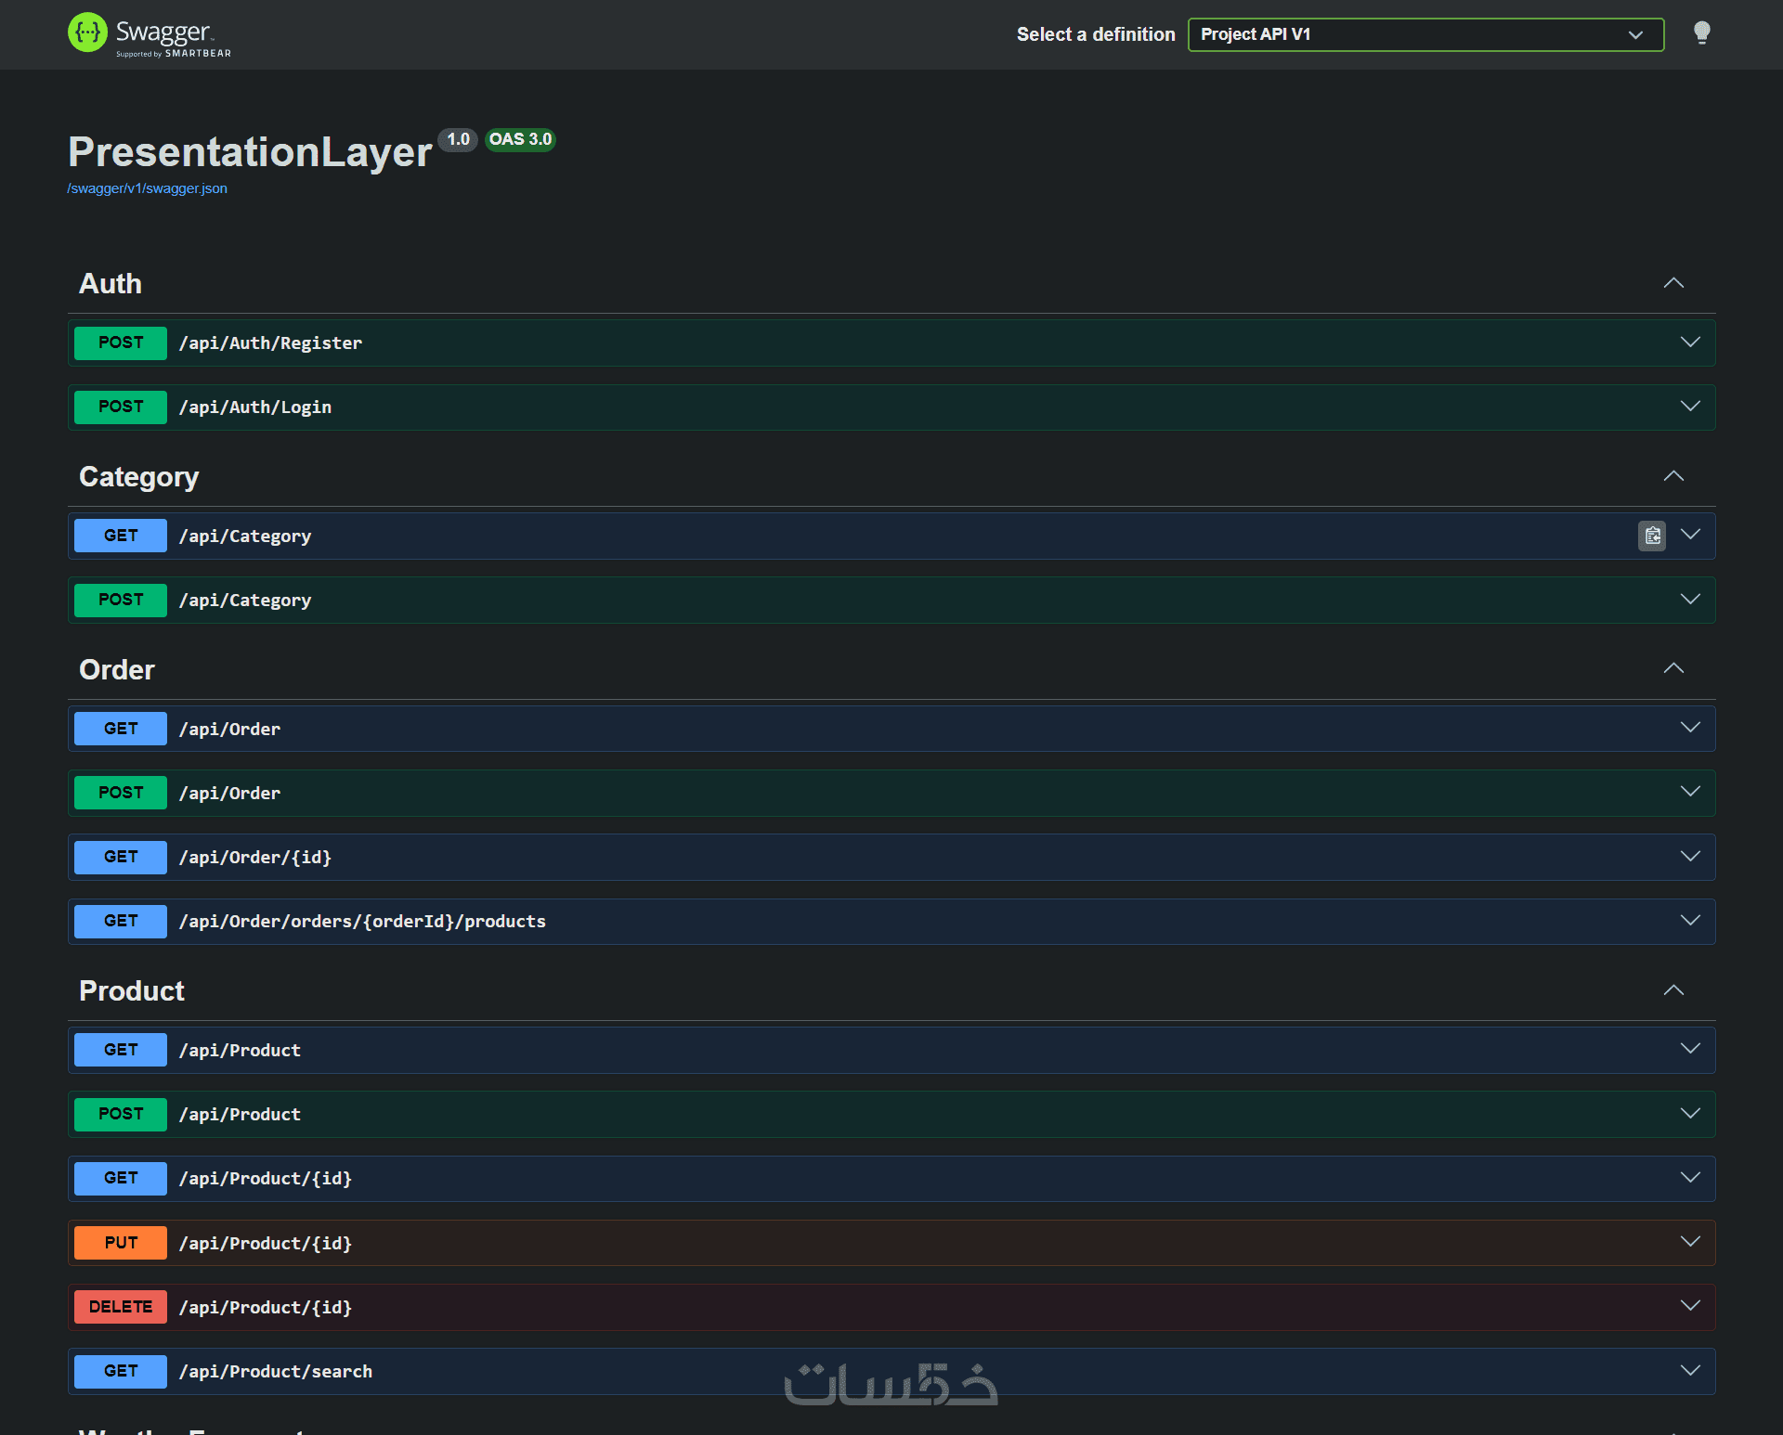Click the Product section heading
This screenshot has height=1435, width=1783.
tap(132, 990)
